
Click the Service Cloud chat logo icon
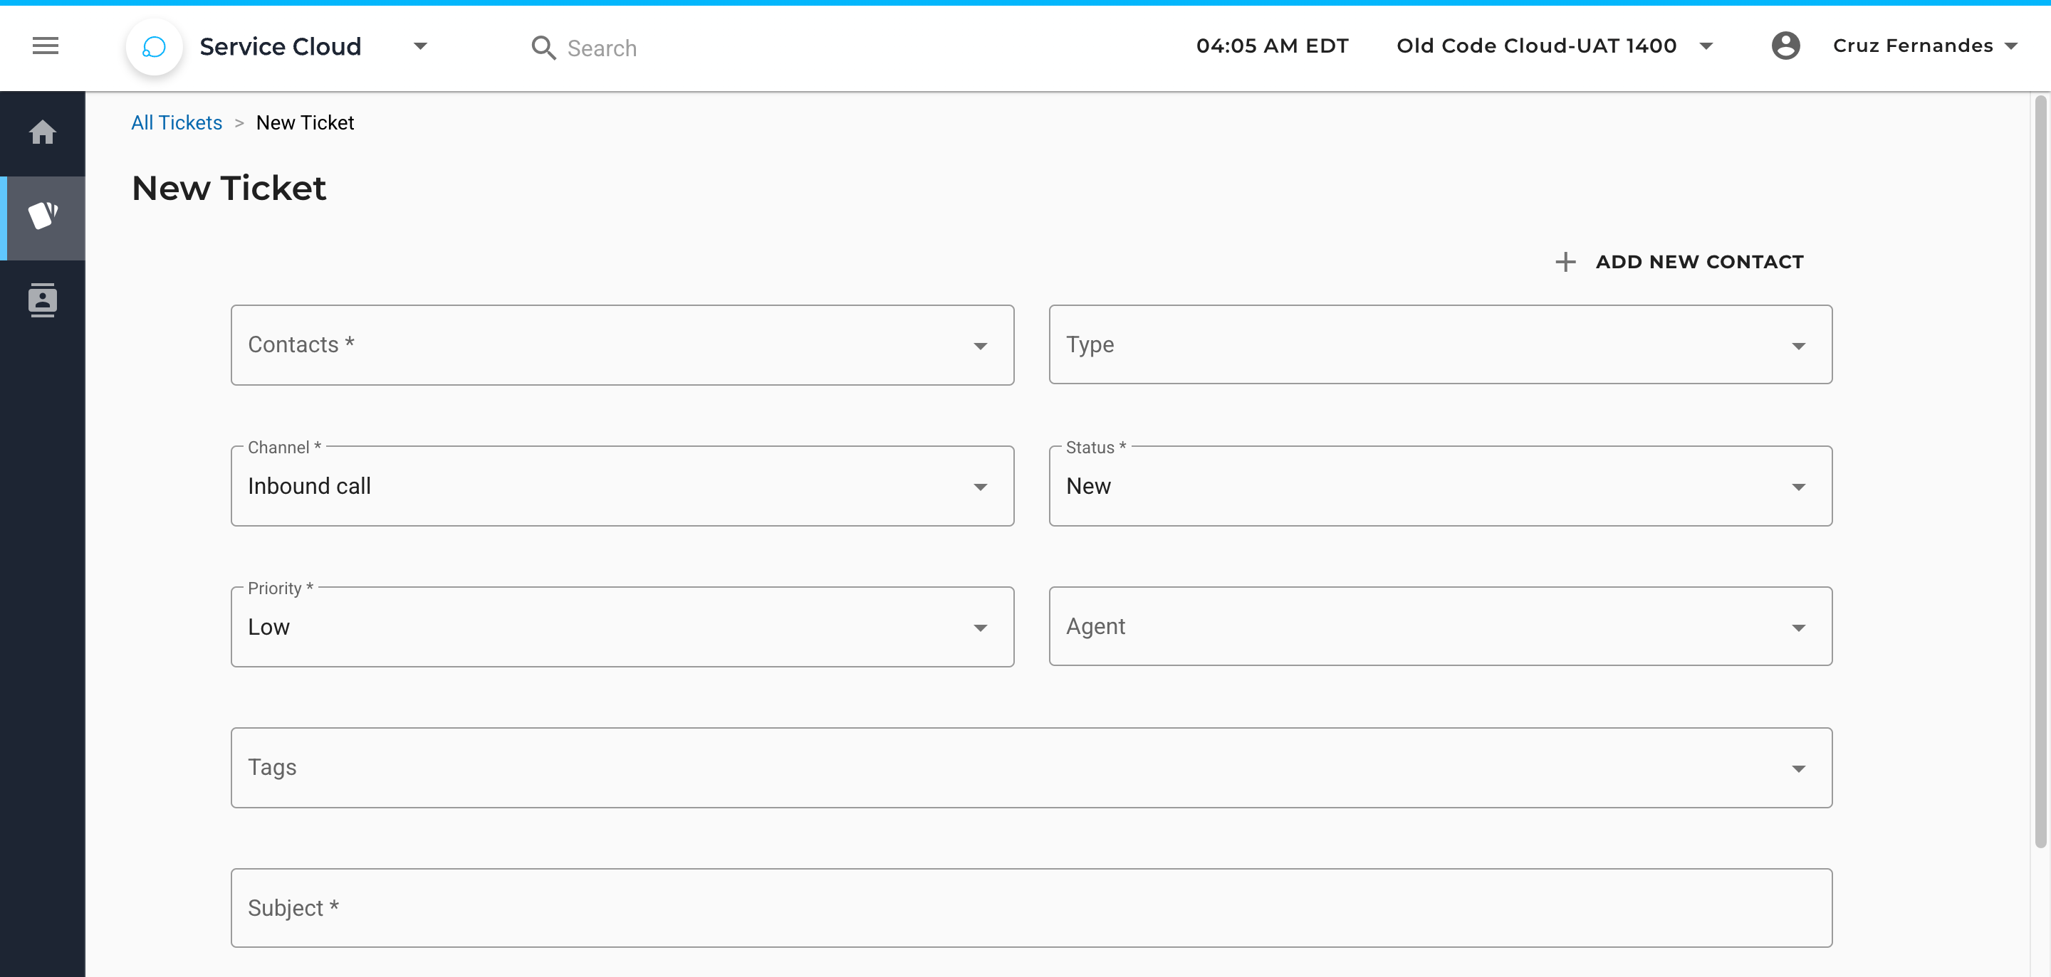154,47
